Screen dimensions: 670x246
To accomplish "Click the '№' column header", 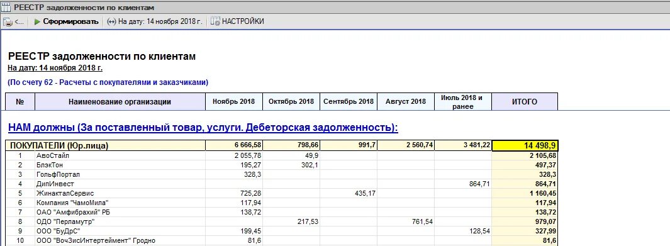I will pos(20,102).
